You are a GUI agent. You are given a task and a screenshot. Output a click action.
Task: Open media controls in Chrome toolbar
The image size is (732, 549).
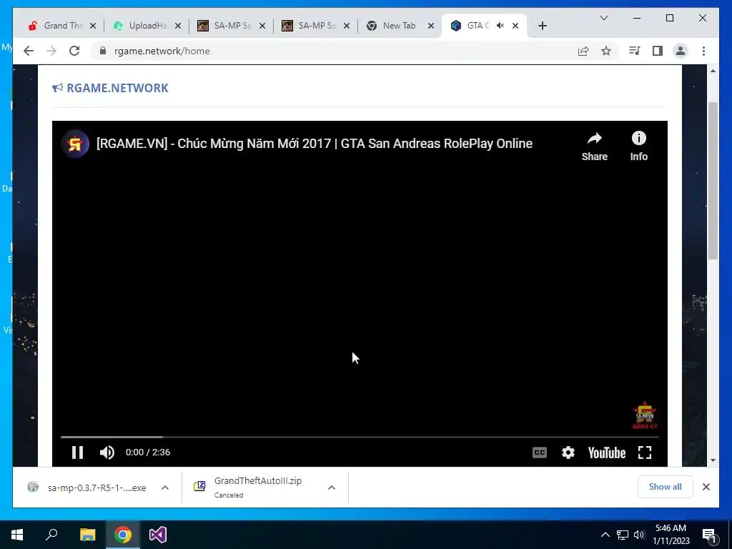click(634, 51)
